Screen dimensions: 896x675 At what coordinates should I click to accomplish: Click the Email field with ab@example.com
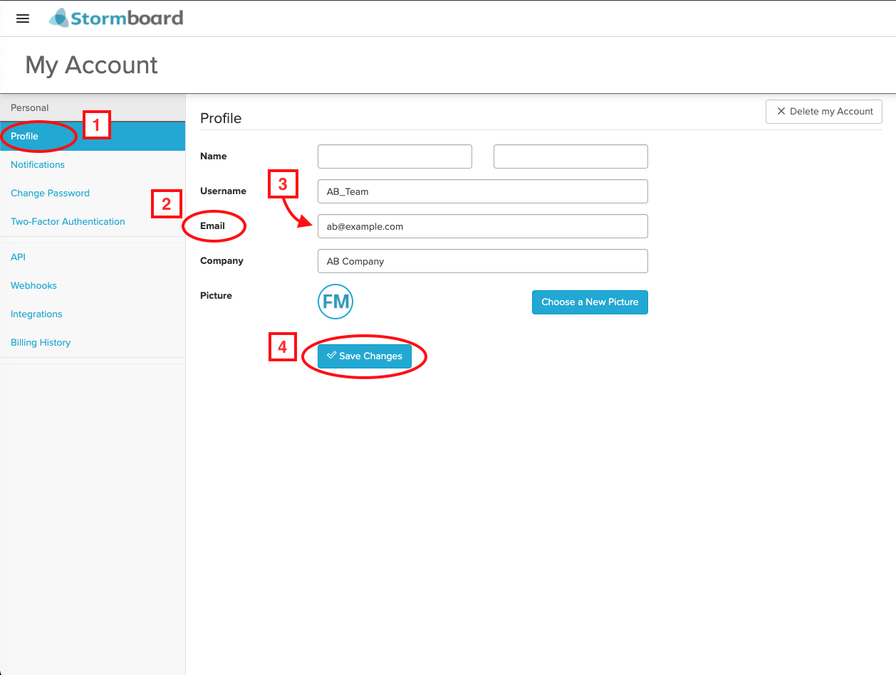coord(483,226)
